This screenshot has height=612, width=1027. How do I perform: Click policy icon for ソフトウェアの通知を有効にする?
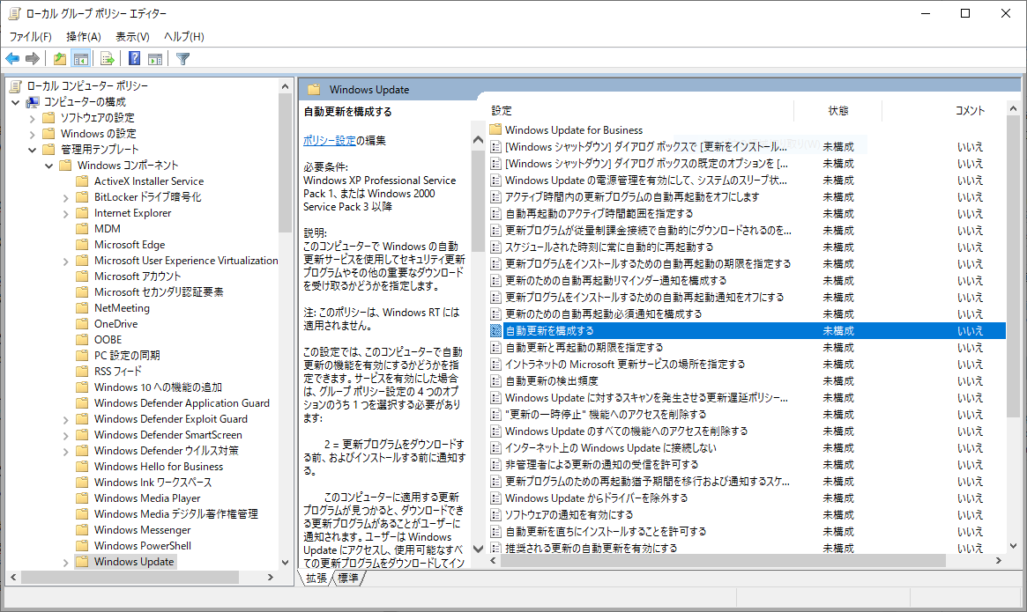tap(495, 514)
